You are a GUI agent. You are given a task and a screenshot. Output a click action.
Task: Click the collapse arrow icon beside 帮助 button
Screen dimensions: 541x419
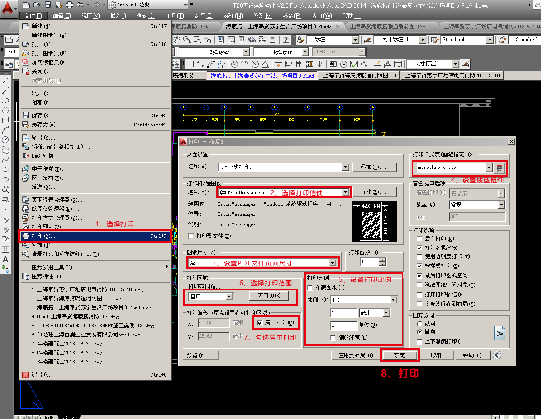tap(497, 355)
